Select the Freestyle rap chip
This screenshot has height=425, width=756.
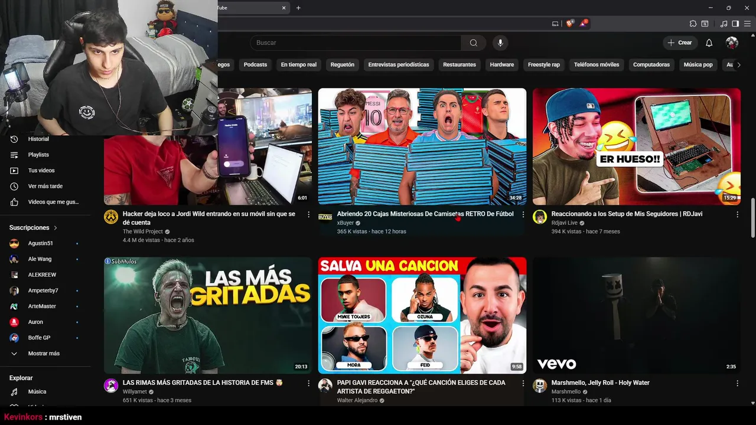click(544, 64)
